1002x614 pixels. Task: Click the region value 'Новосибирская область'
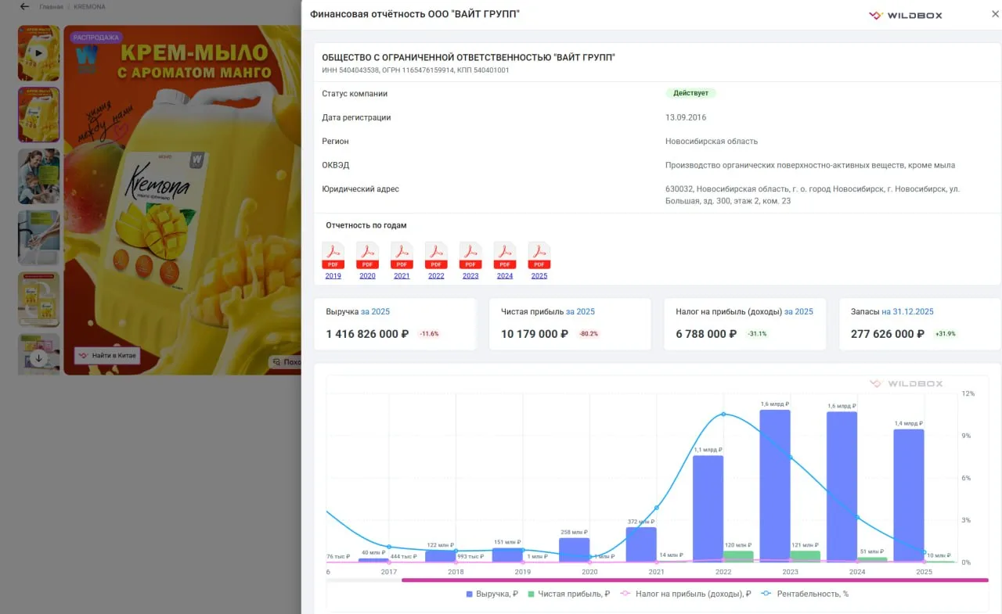(712, 142)
